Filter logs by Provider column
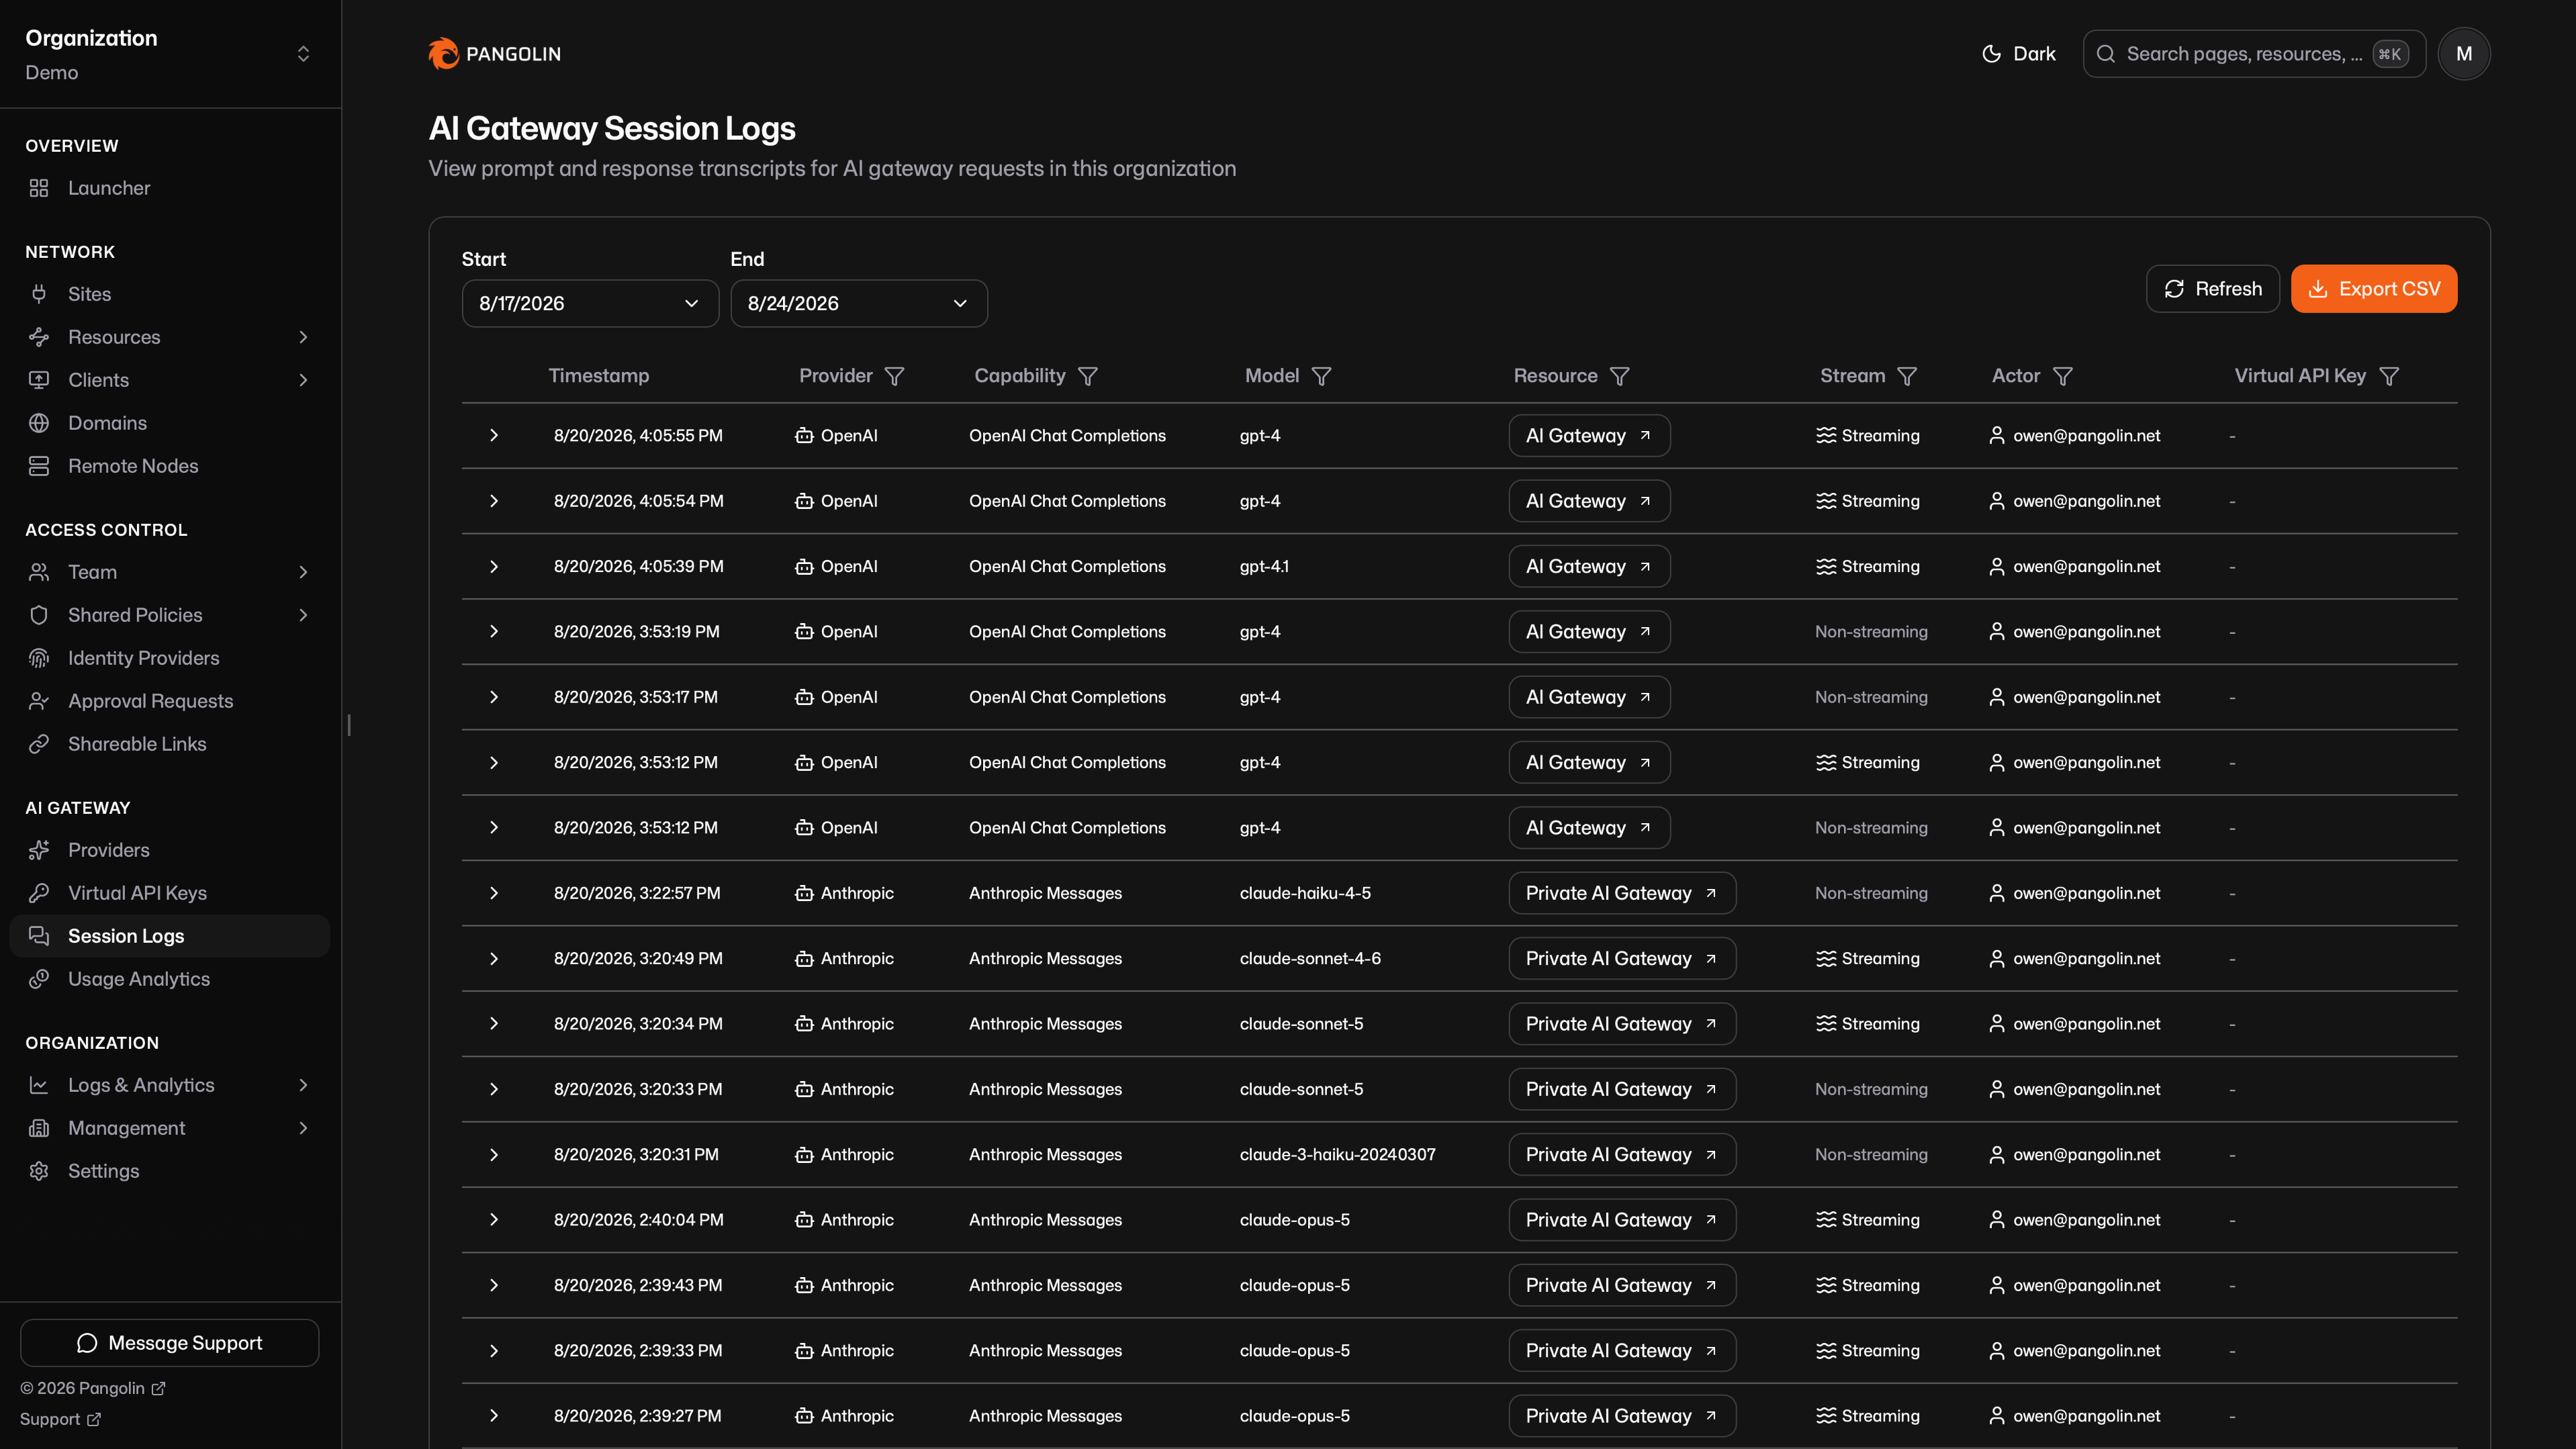The width and height of the screenshot is (2576, 1449). (x=894, y=376)
